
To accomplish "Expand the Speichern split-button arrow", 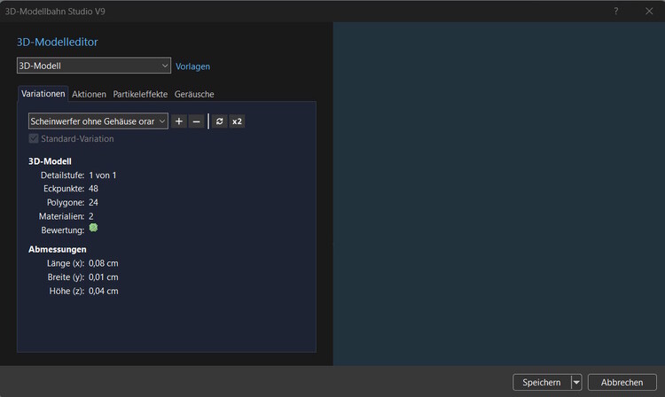I will click(x=576, y=382).
